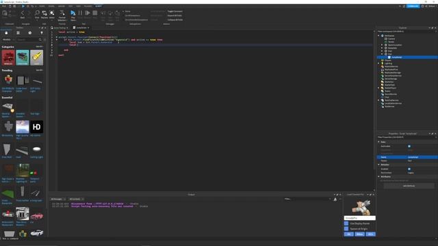The image size is (438, 246).
Task: Toggle the Use Display Name checkbox
Action: click(346, 223)
